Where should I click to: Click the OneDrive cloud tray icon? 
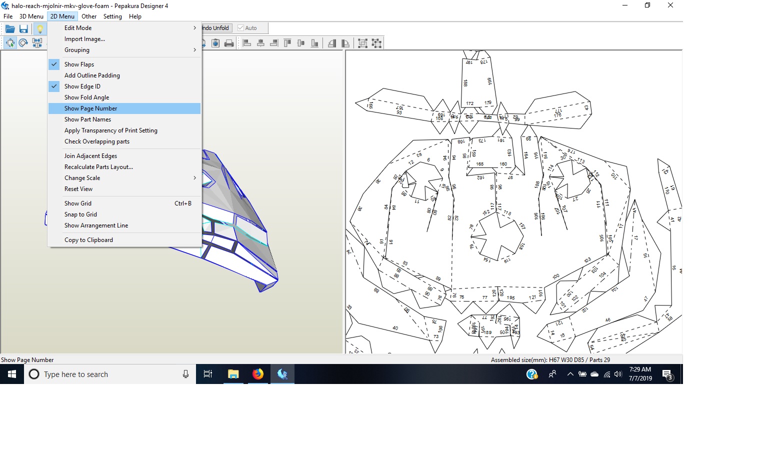pos(594,374)
